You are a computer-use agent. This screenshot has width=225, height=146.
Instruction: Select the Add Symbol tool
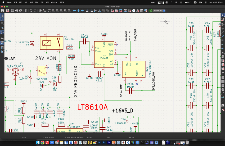point(223,24)
